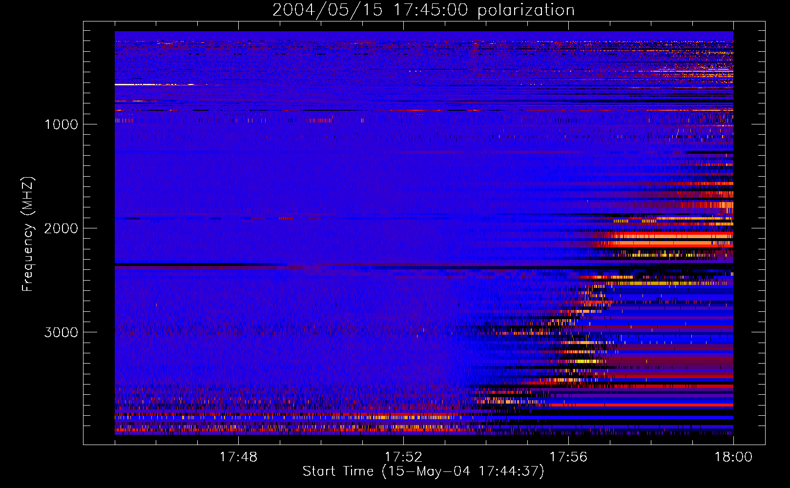Click the plot title '2004/05/15 17:45:00 polarization'
Image resolution: width=790 pixels, height=488 pixels.
[423, 10]
